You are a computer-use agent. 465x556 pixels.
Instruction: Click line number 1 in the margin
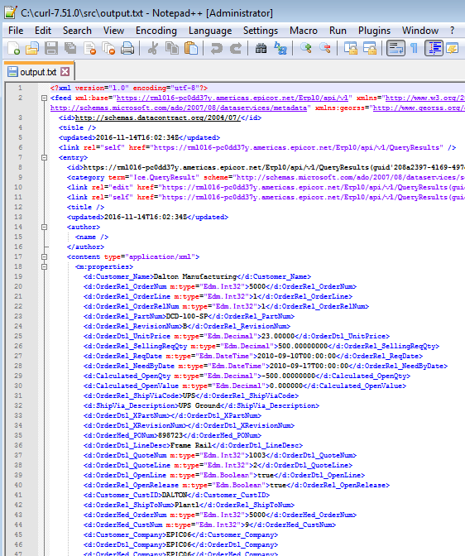[x=20, y=88]
